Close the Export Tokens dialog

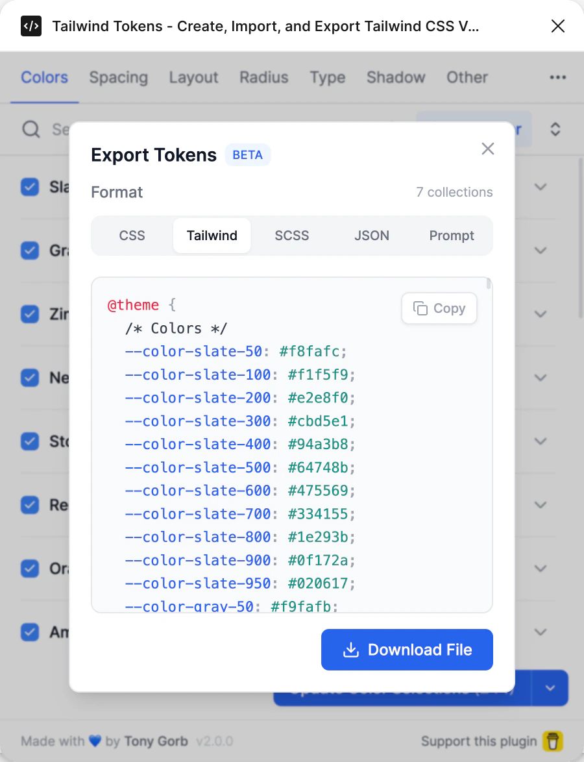pos(488,149)
